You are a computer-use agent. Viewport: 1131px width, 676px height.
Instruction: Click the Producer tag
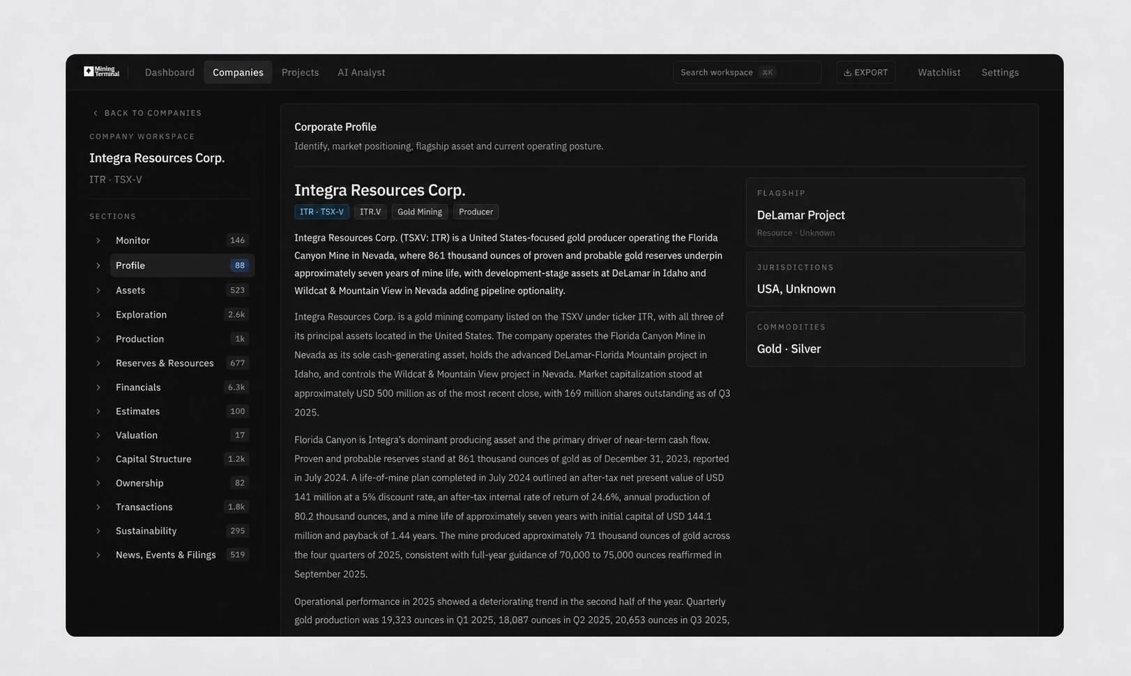tap(476, 212)
